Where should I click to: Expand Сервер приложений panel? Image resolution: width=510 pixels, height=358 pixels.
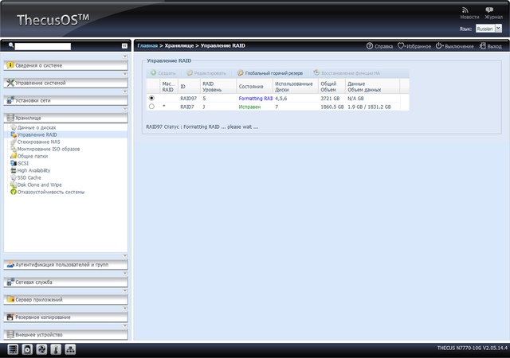click(65, 300)
